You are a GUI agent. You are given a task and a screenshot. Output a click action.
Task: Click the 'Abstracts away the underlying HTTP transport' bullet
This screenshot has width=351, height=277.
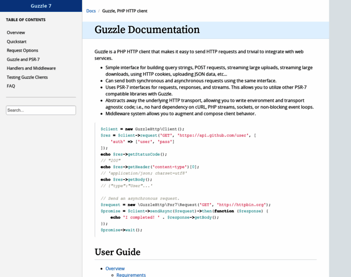pyautogui.click(x=210, y=104)
